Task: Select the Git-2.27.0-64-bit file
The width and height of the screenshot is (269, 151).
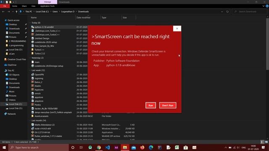Action: point(42,133)
